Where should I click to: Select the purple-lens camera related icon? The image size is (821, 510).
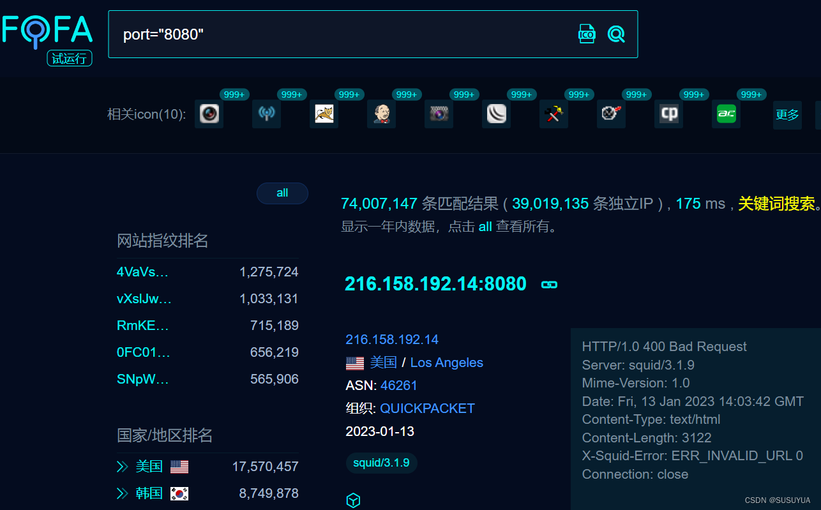[439, 114]
